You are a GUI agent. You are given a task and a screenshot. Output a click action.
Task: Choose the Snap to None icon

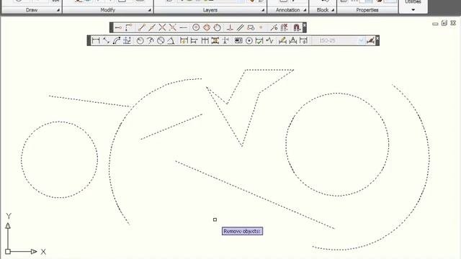click(284, 27)
